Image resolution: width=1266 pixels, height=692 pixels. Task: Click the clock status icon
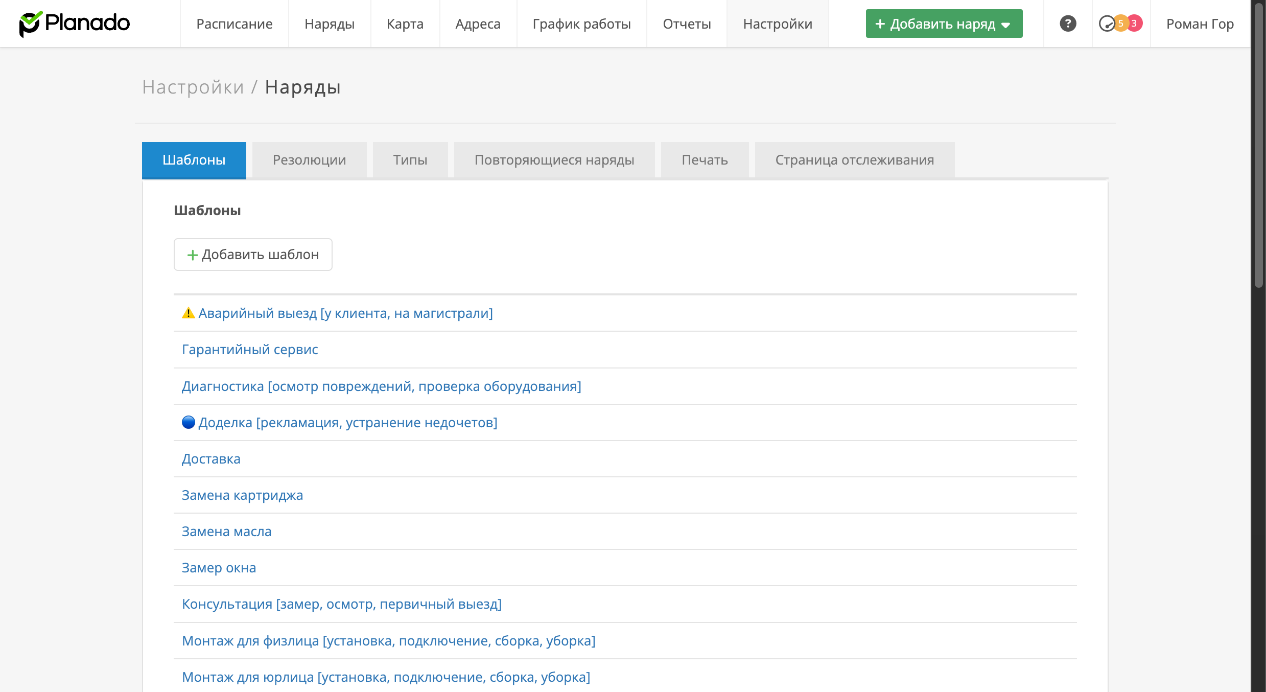(x=1106, y=24)
